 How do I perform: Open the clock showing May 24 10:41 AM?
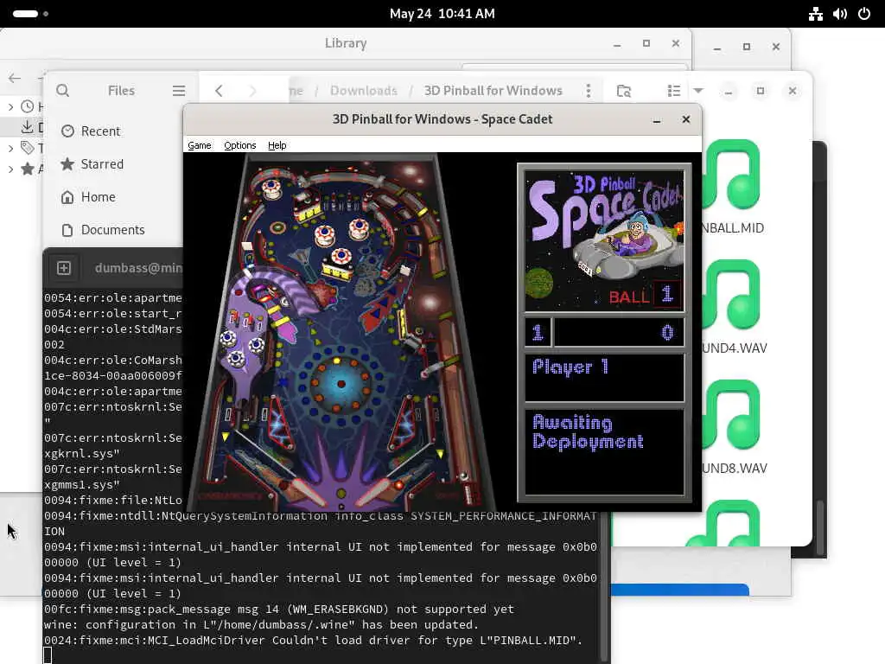[442, 14]
